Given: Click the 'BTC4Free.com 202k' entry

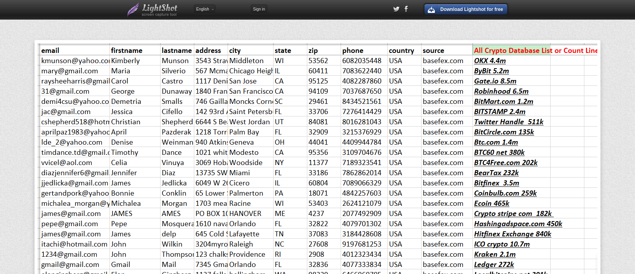Looking at the screenshot, I should 506,163.
